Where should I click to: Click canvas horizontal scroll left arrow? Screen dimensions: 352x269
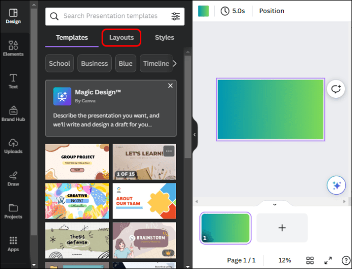(196, 201)
